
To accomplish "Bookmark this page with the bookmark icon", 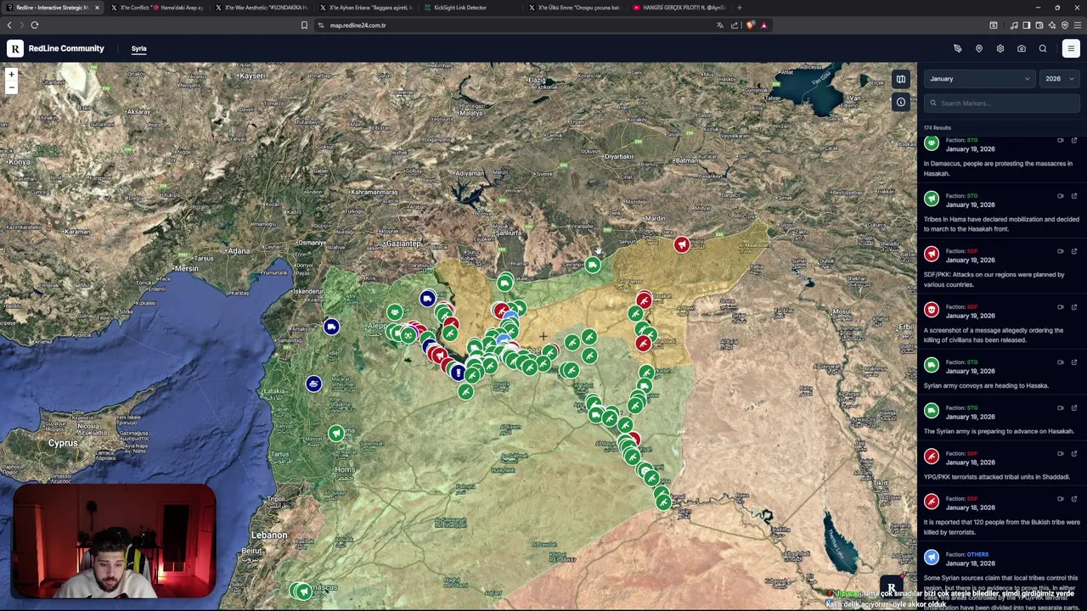I will (x=304, y=25).
